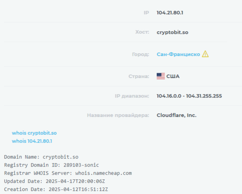Click the Город: label
242x194 pixels.
pos(140,54)
